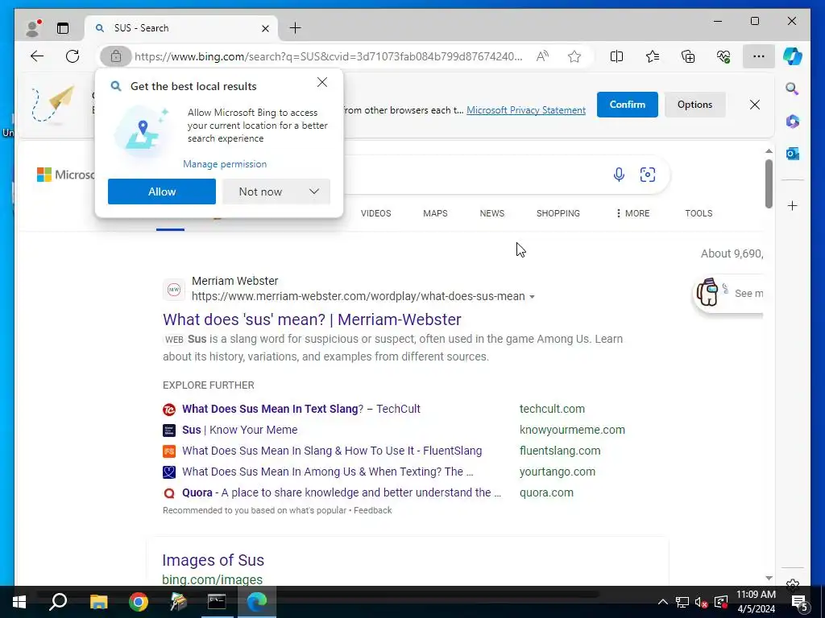Go back using the back arrow
The image size is (825, 618).
click(x=37, y=56)
